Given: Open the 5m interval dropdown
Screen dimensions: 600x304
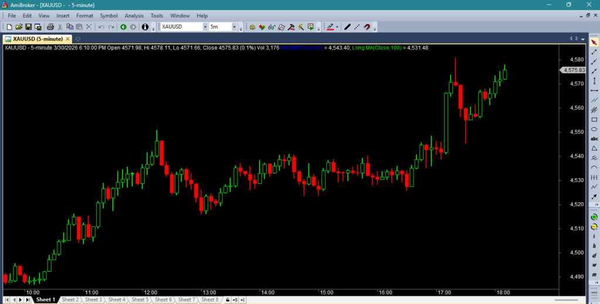Looking at the screenshot, I should [x=234, y=27].
